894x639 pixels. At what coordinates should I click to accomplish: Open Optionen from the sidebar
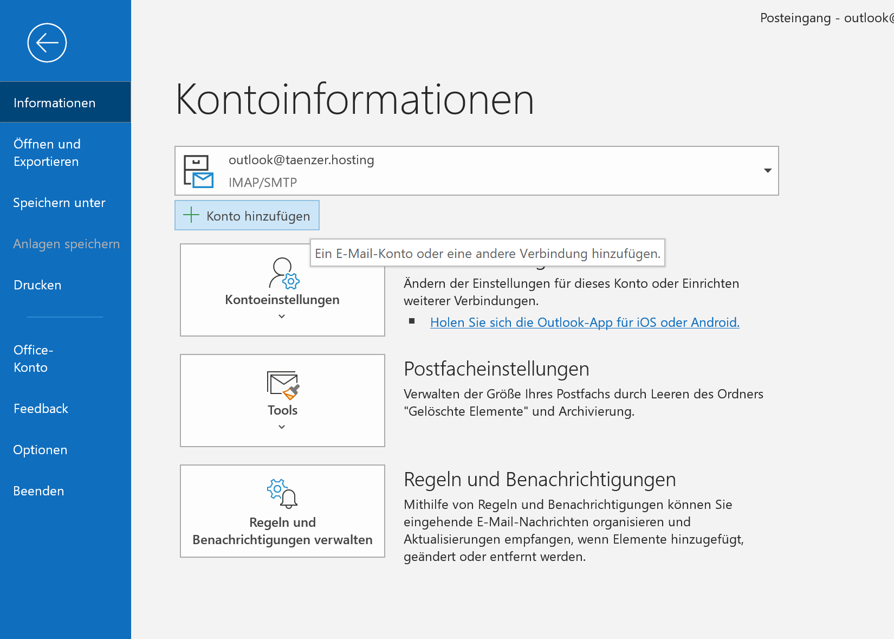click(40, 450)
